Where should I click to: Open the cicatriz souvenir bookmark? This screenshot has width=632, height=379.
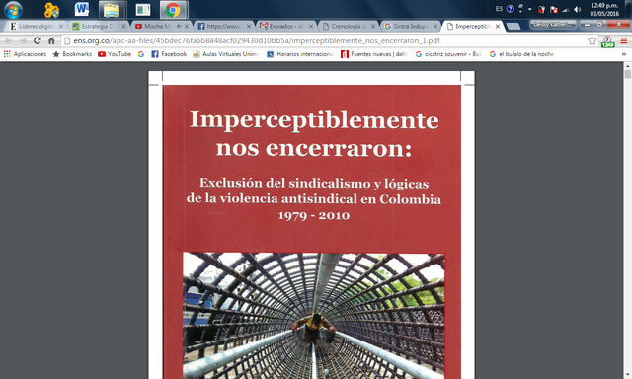click(448, 54)
